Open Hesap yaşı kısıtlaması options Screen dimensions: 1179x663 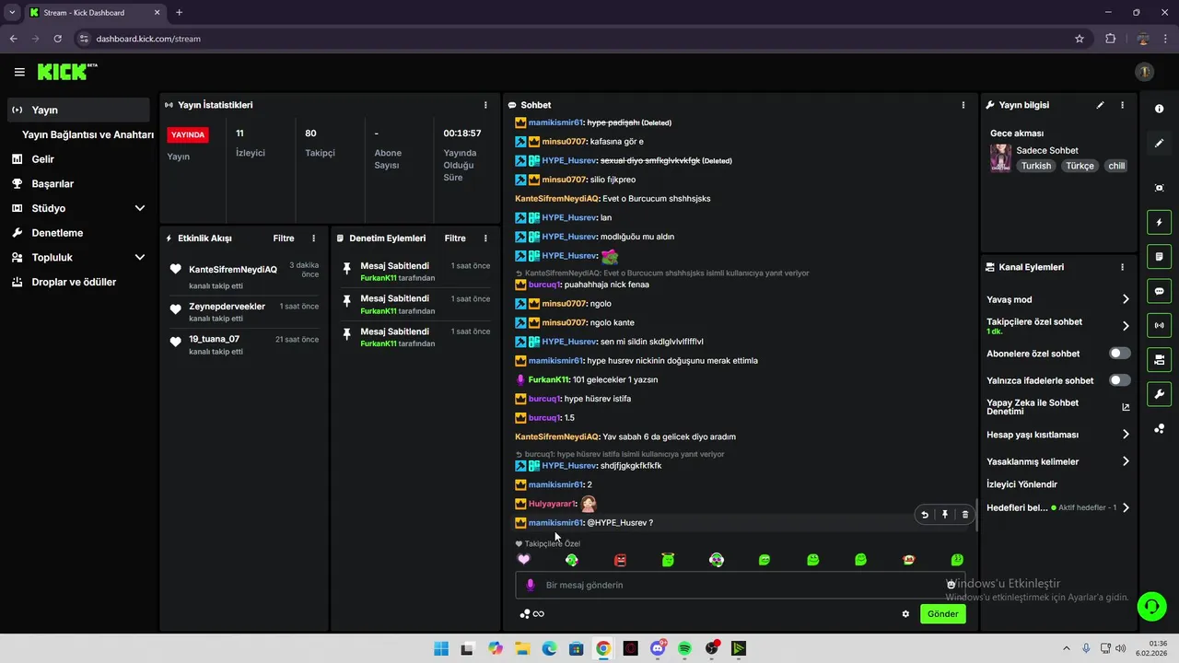[x=1057, y=435]
